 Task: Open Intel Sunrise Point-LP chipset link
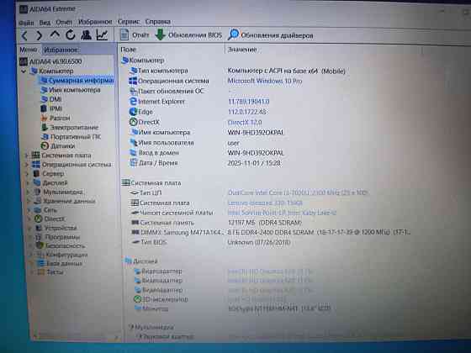[x=282, y=213]
